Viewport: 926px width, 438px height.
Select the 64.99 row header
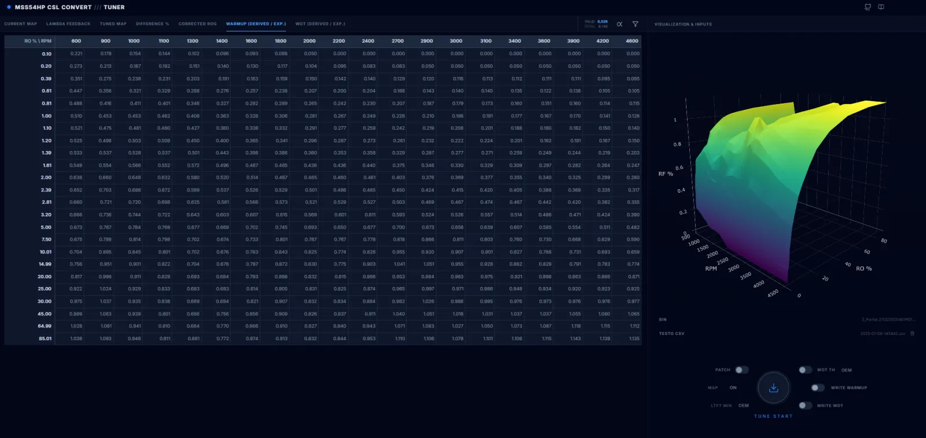coord(30,326)
